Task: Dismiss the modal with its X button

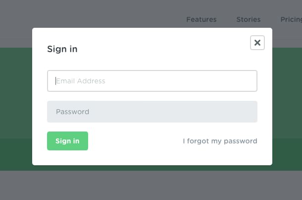Action: click(x=257, y=43)
